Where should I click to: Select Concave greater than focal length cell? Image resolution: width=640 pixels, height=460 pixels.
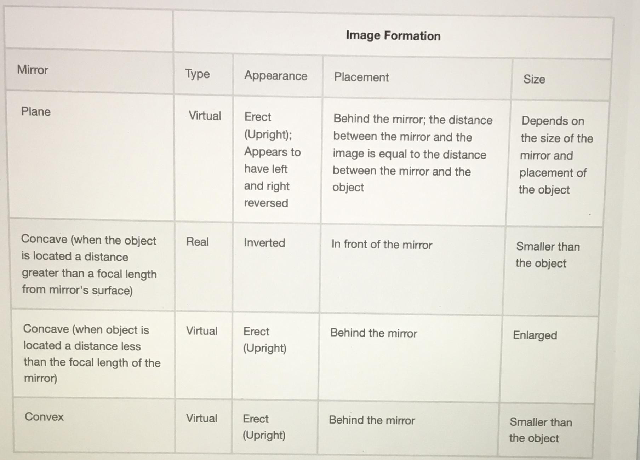tap(89, 265)
